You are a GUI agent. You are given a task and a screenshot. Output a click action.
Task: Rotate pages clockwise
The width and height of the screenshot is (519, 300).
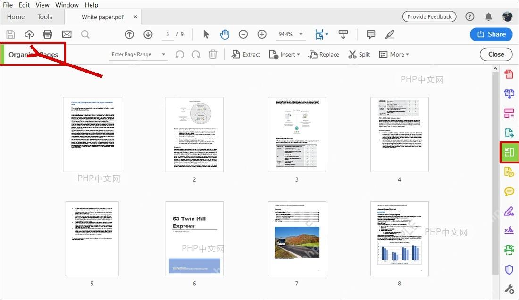[x=196, y=55]
